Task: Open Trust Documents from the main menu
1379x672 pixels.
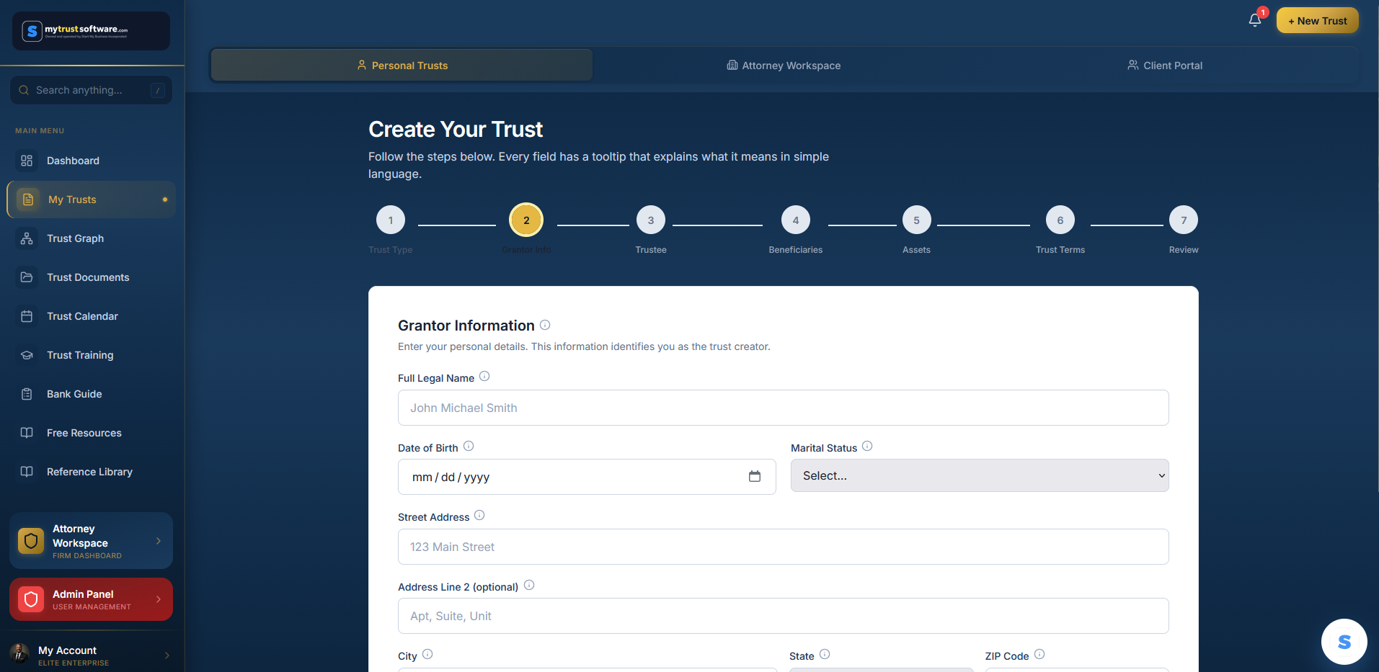Action: pos(92,277)
